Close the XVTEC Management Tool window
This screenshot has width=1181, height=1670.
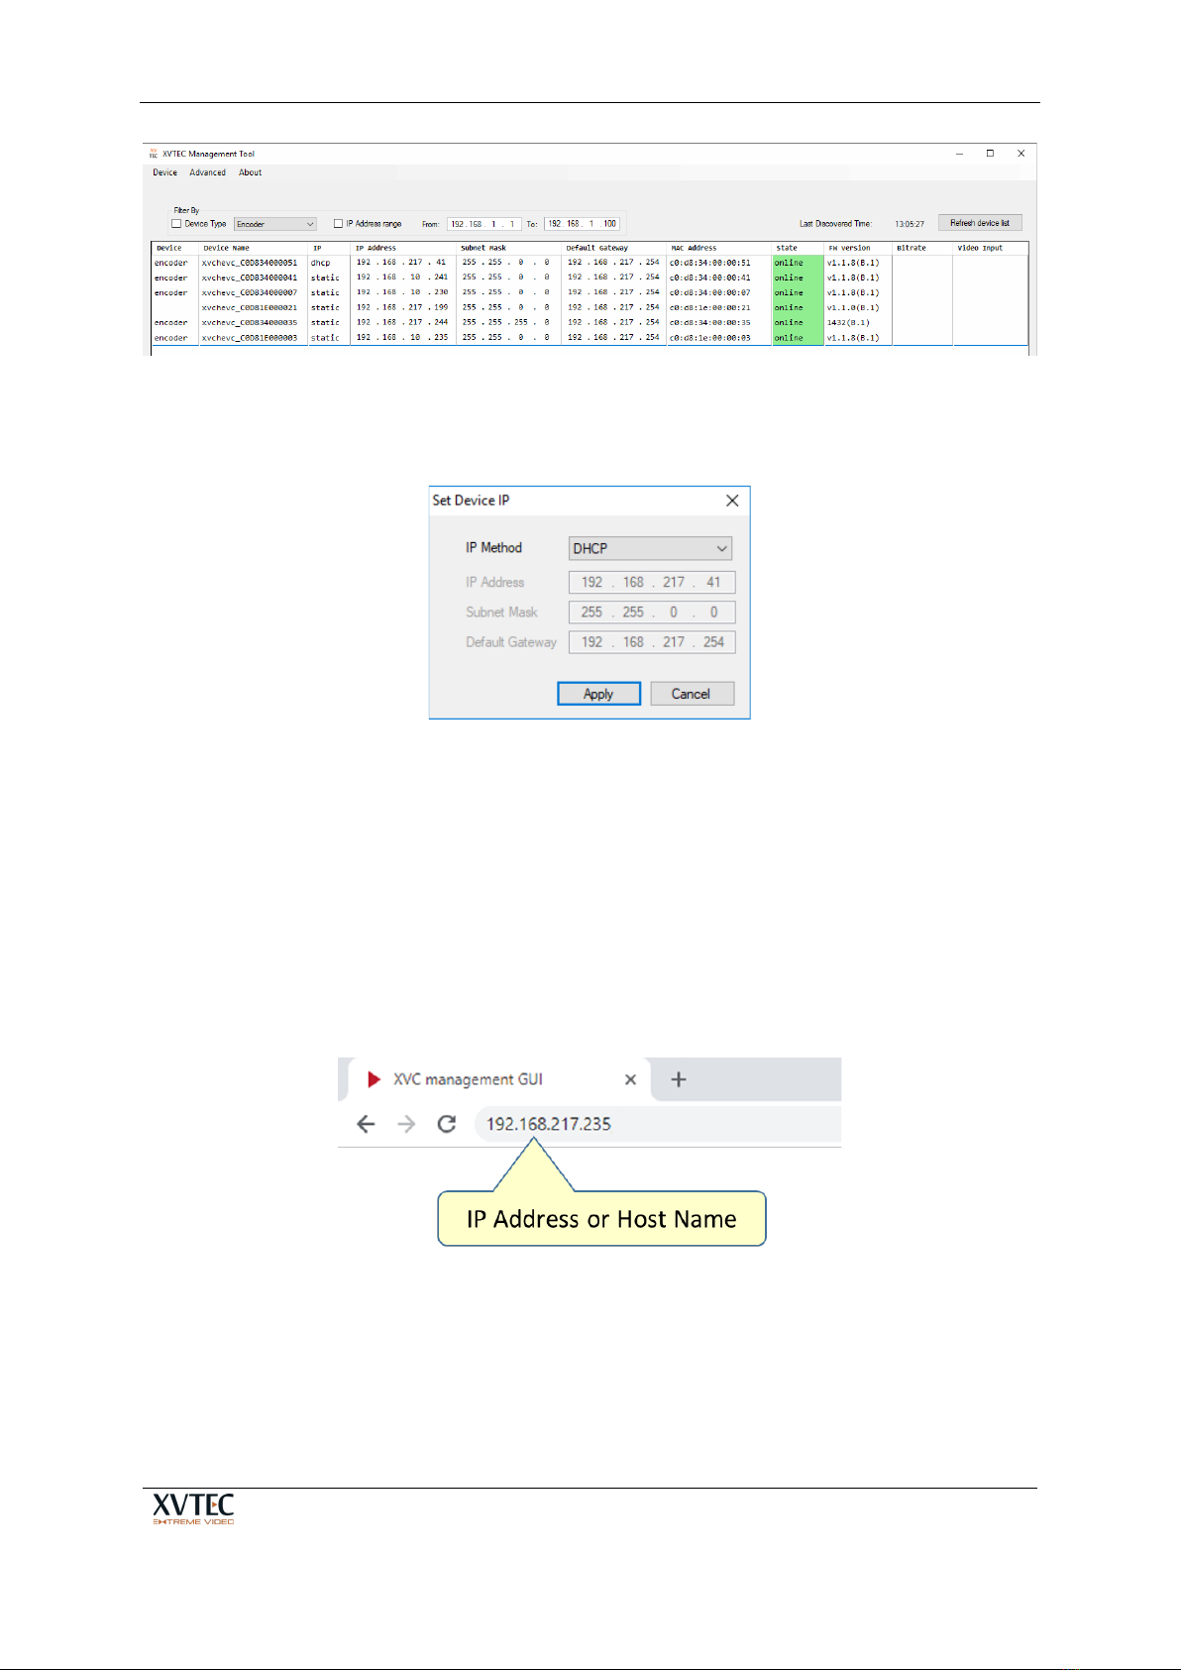pos(1020,154)
